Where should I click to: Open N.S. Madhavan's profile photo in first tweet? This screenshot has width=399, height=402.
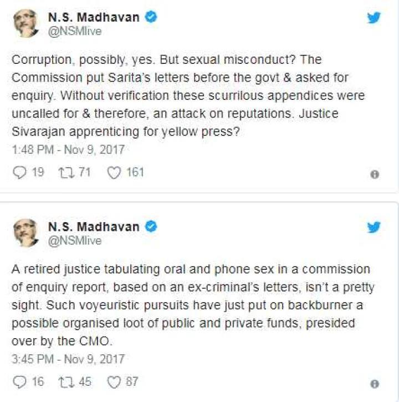[25, 23]
